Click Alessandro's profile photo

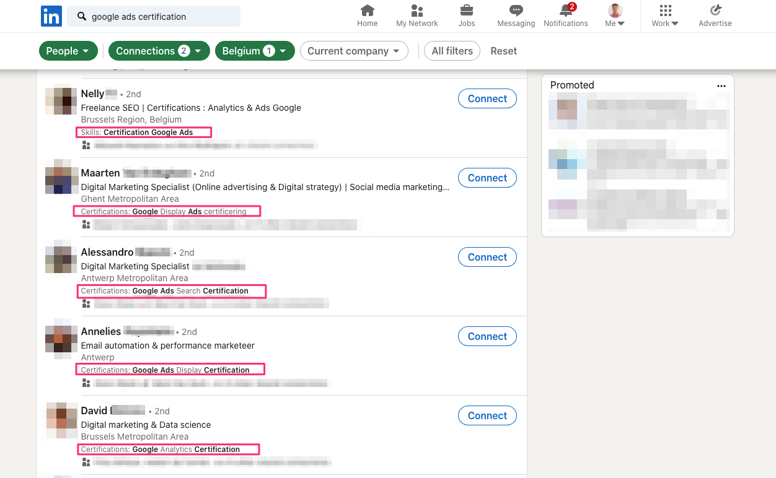tap(60, 258)
